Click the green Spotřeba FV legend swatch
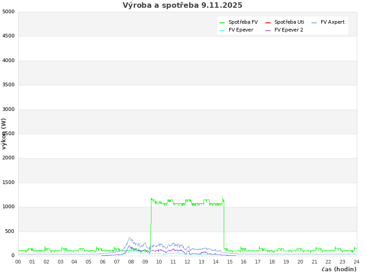Viewport: 366px width, 274px height. tap(222, 22)
